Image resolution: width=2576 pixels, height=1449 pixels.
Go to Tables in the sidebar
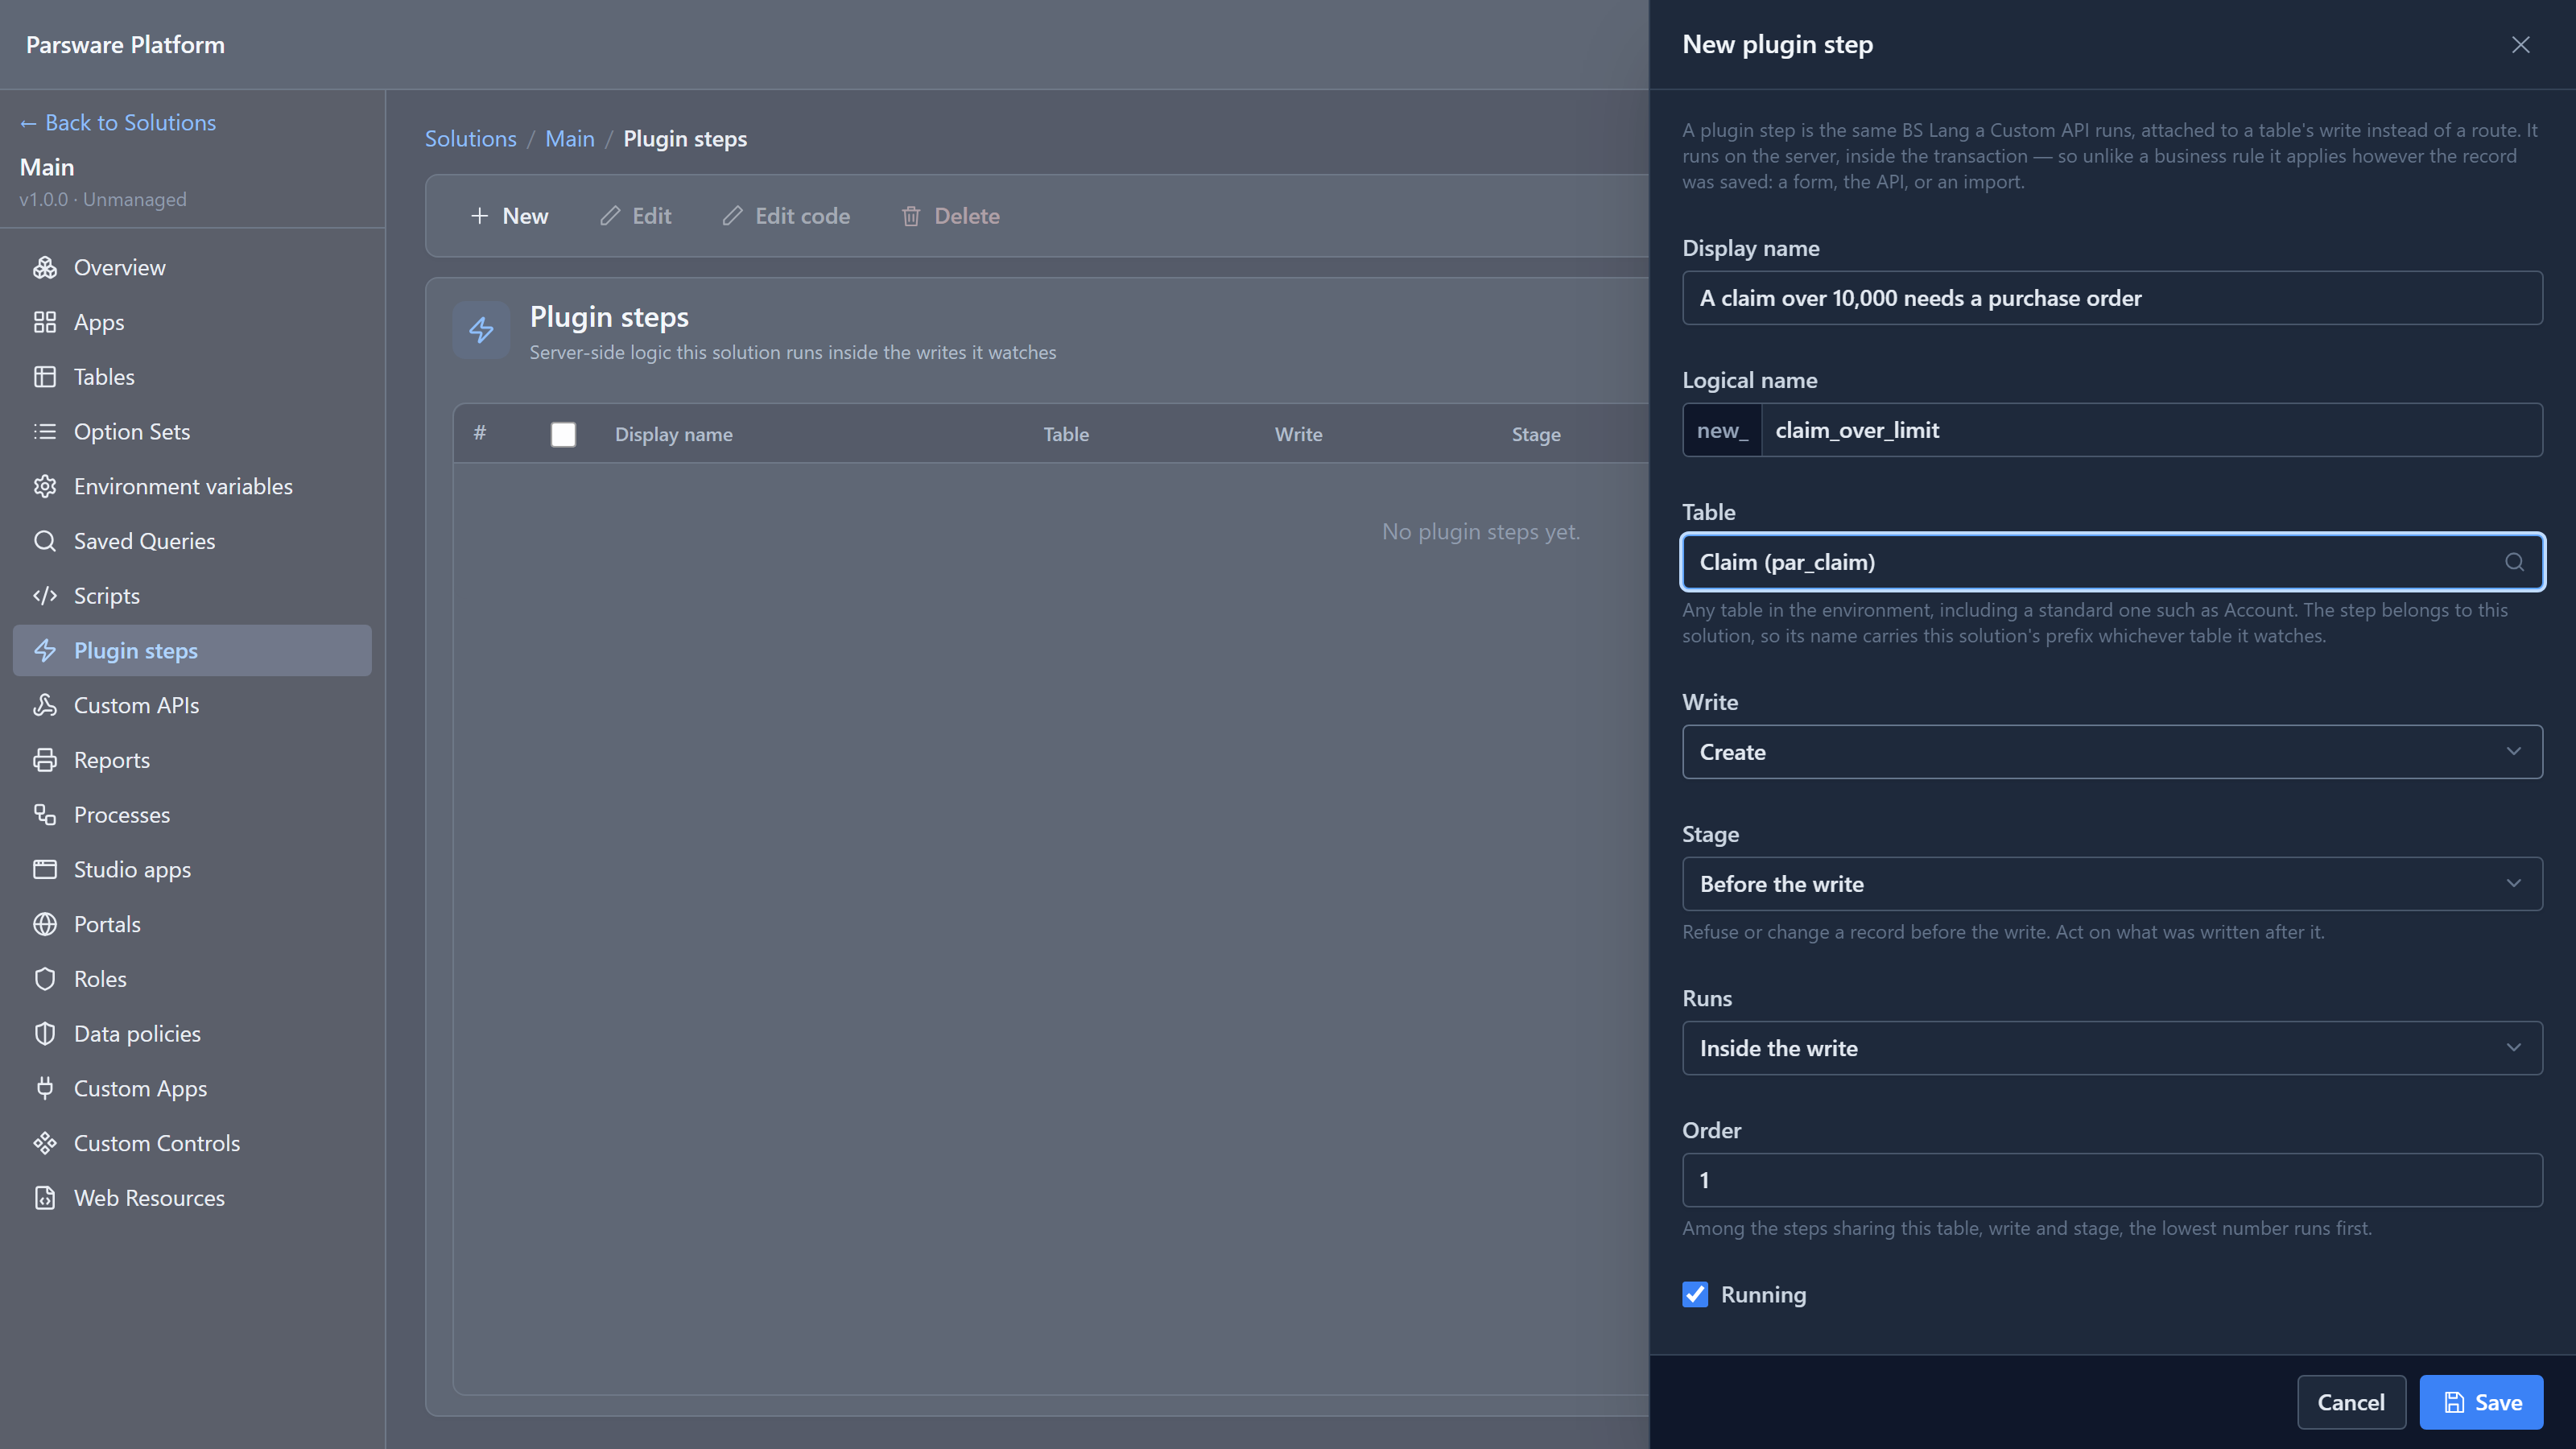192,377
